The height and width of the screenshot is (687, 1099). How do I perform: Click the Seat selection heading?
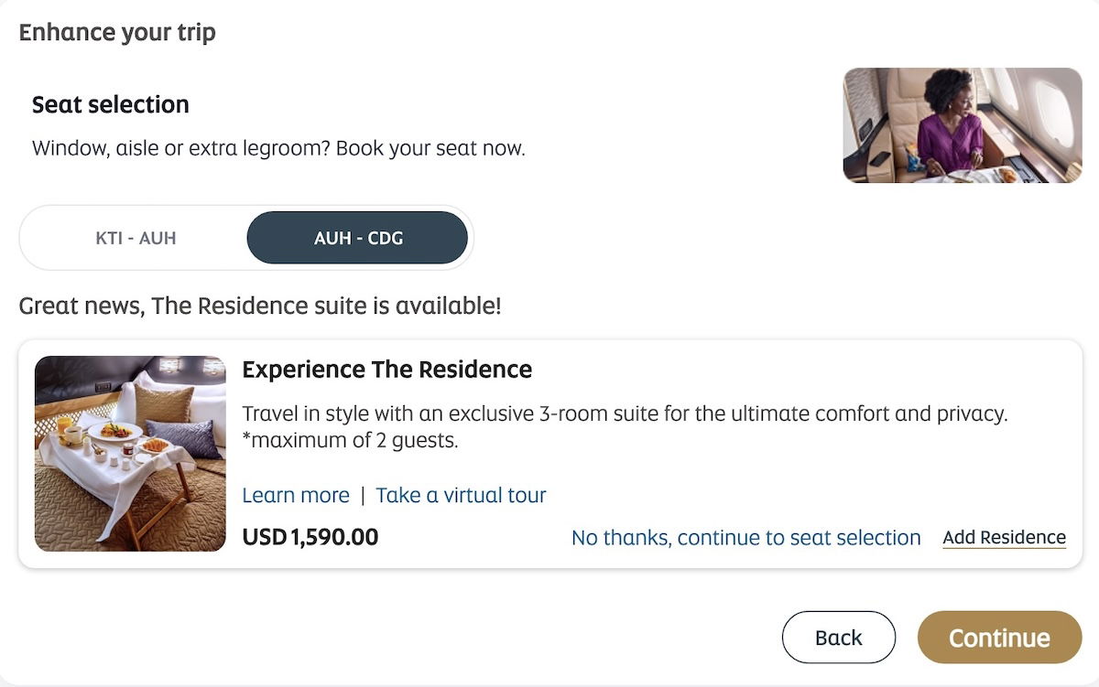coord(111,105)
